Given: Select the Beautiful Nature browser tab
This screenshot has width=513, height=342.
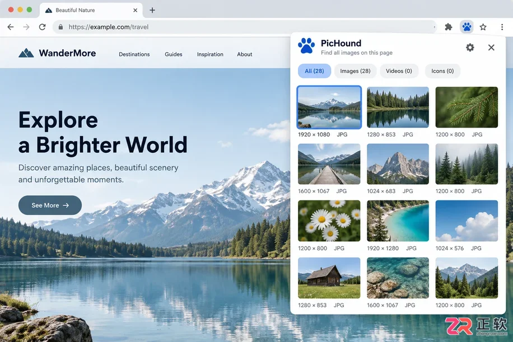Looking at the screenshot, I should 91,10.
